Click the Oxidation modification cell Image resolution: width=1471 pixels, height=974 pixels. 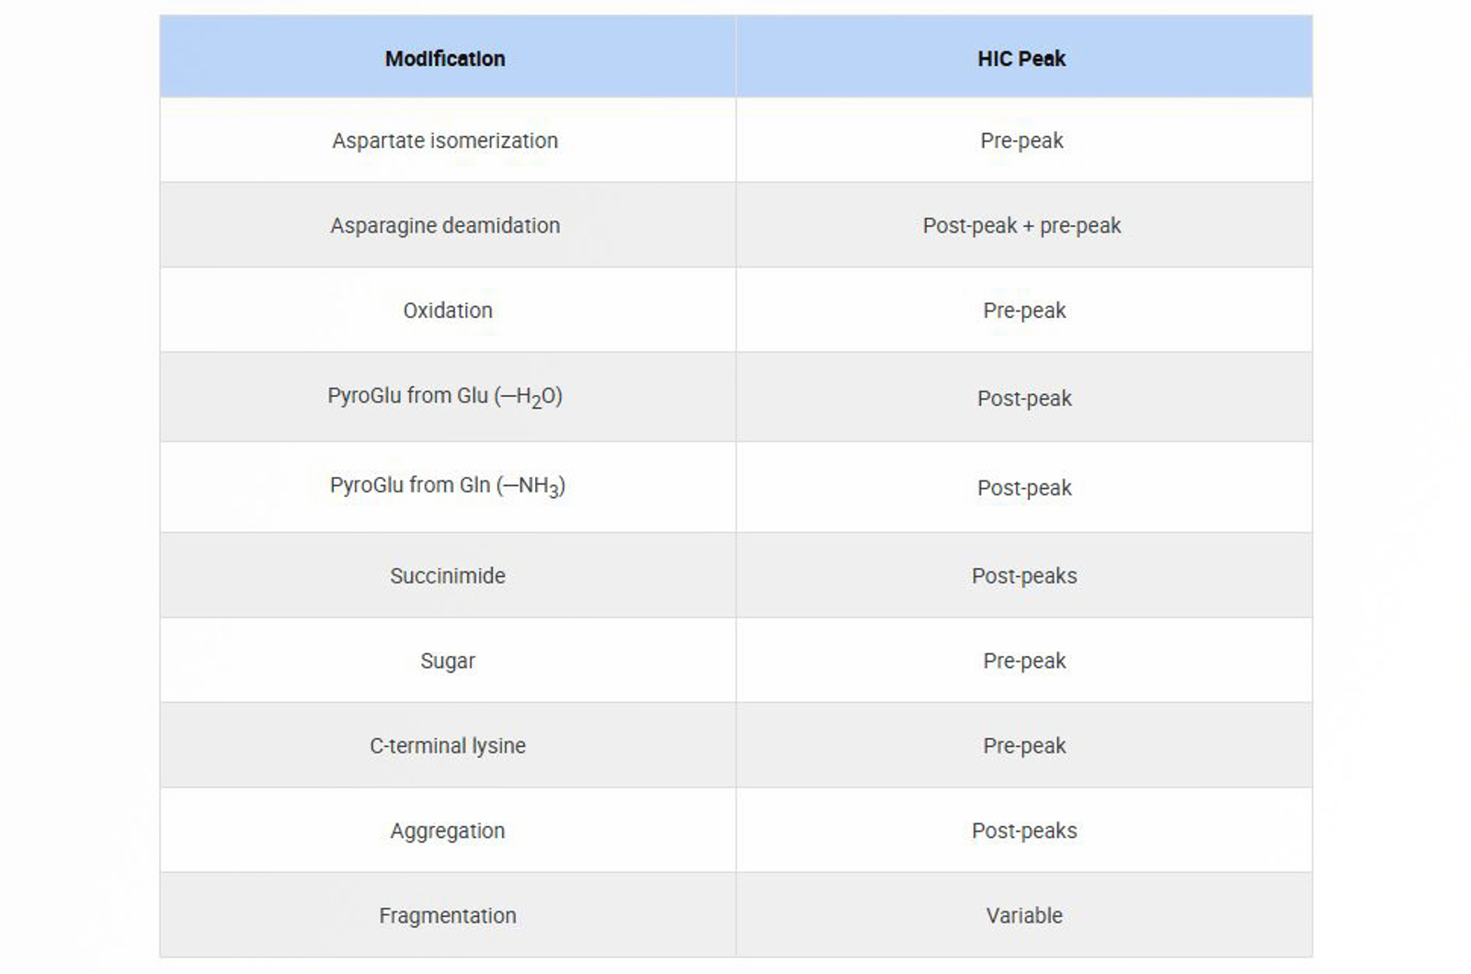448,311
